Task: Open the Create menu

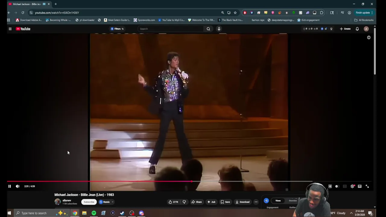Action: tap(345, 29)
